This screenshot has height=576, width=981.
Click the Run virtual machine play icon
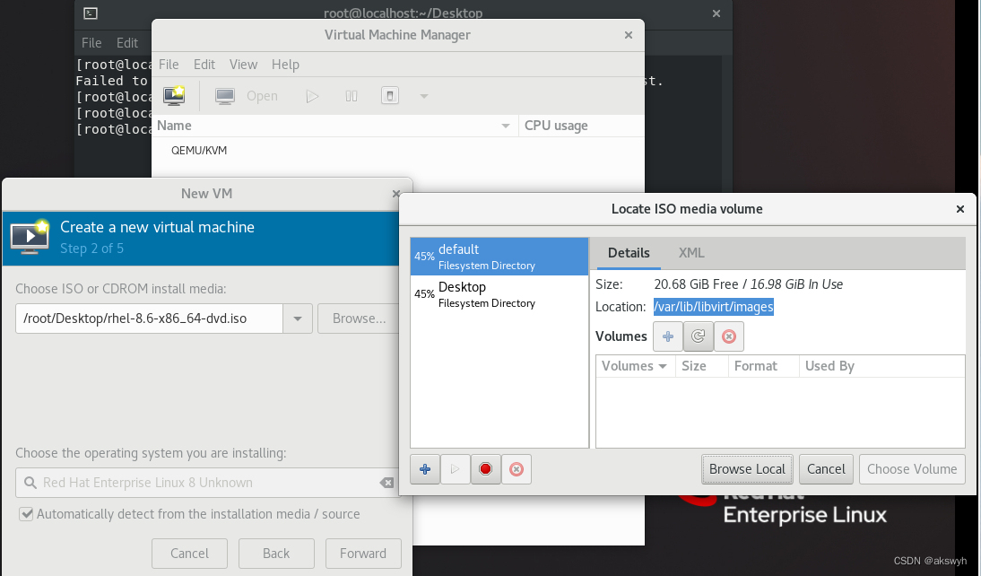coord(312,96)
